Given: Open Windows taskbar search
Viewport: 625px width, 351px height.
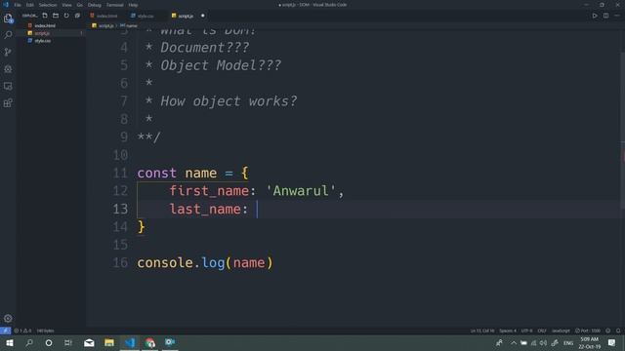Looking at the screenshot, I should click(x=29, y=342).
